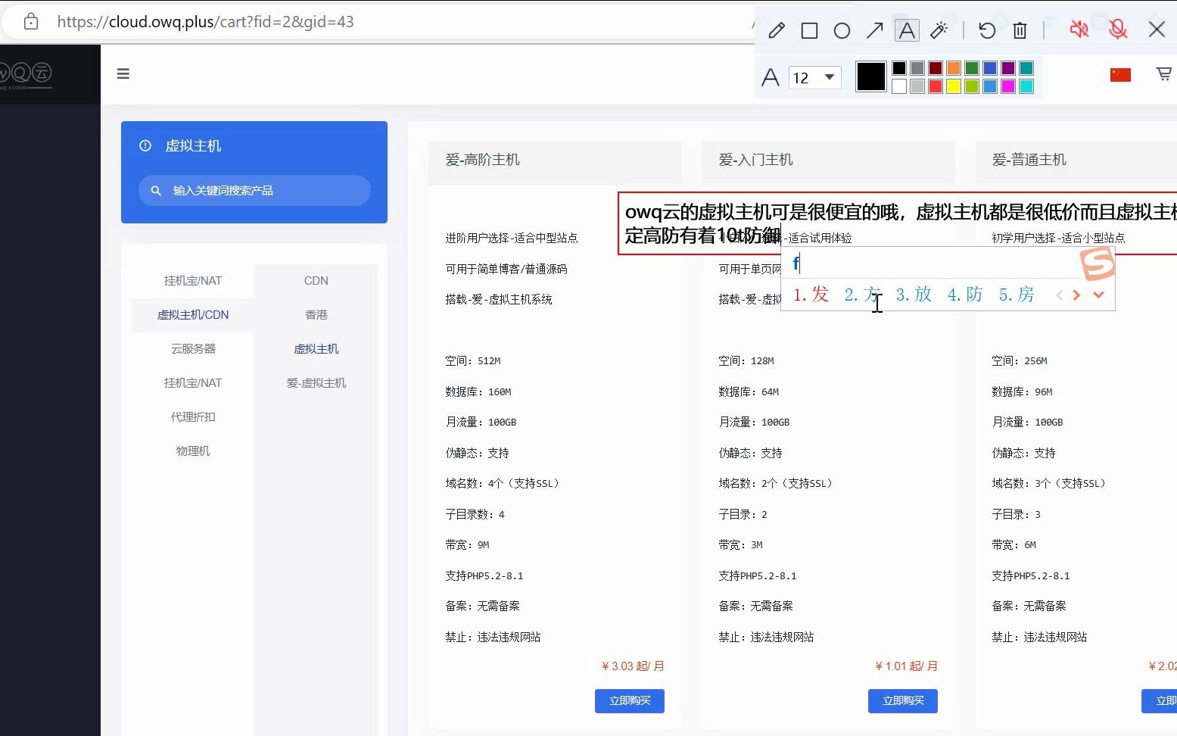Click the 带宽: 3M spec line
Viewport: 1177px width, 736px height.
[x=740, y=545]
